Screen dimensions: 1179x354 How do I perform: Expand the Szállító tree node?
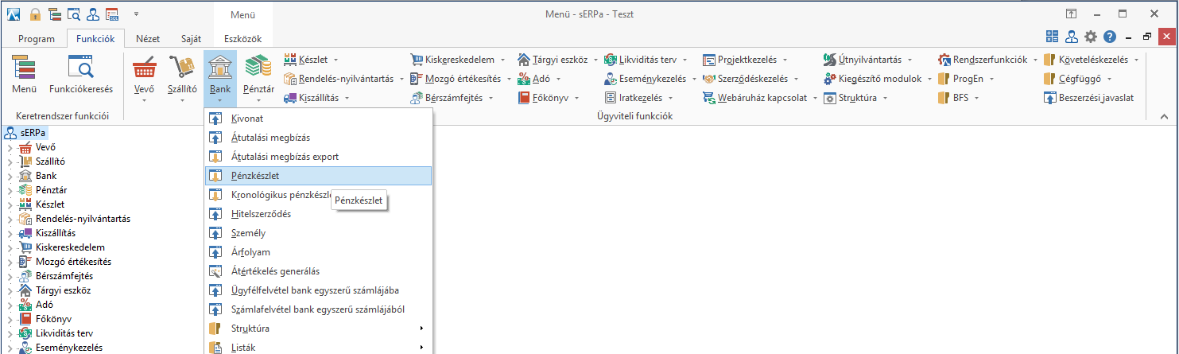point(10,161)
